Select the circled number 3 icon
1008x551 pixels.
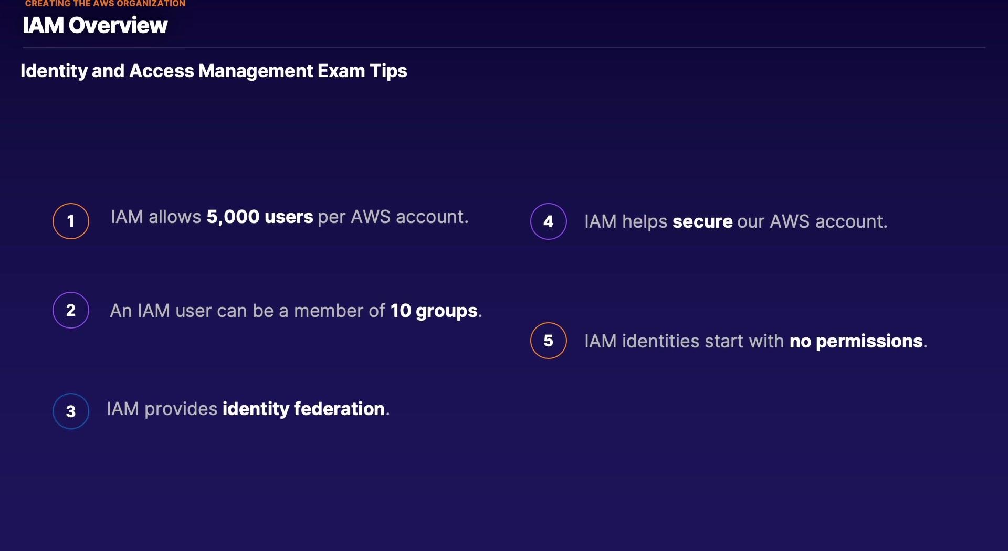(x=71, y=411)
